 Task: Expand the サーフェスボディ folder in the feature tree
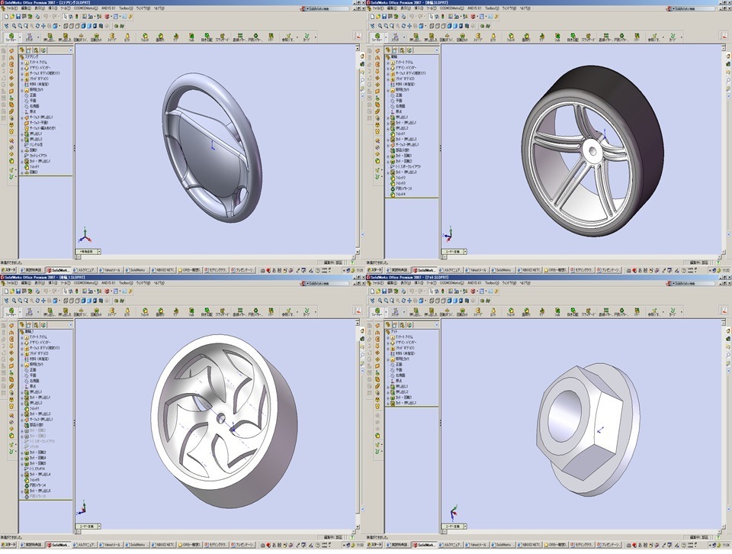coord(23,75)
